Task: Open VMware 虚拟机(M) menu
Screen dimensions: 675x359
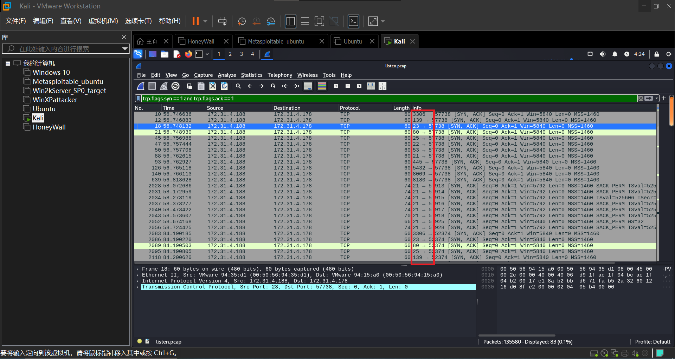Action: 103,21
